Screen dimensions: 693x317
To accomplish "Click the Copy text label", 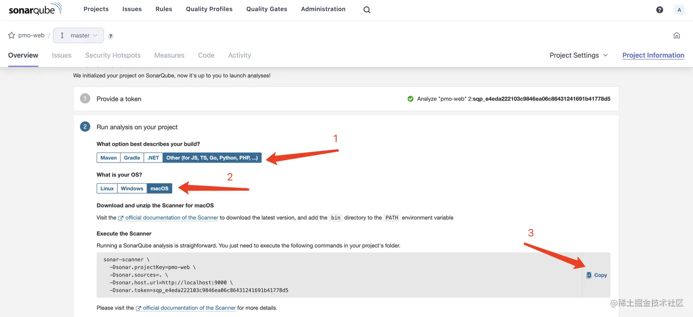I will 600,275.
